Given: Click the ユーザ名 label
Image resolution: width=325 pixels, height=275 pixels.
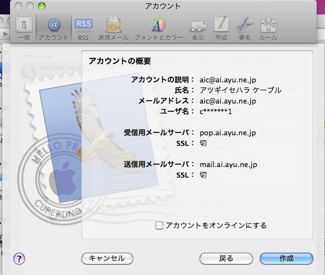Looking at the screenshot, I should pyautogui.click(x=177, y=111).
